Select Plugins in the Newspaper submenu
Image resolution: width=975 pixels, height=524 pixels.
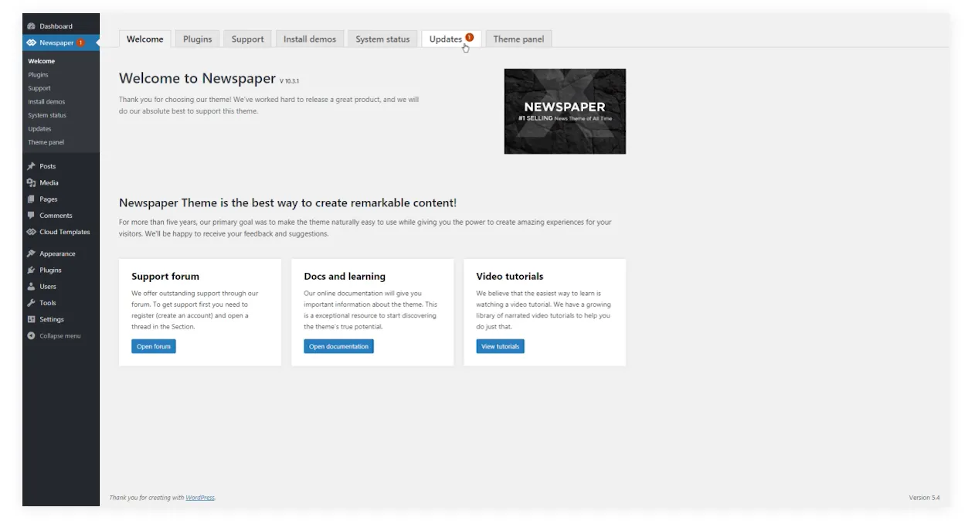[x=38, y=75]
